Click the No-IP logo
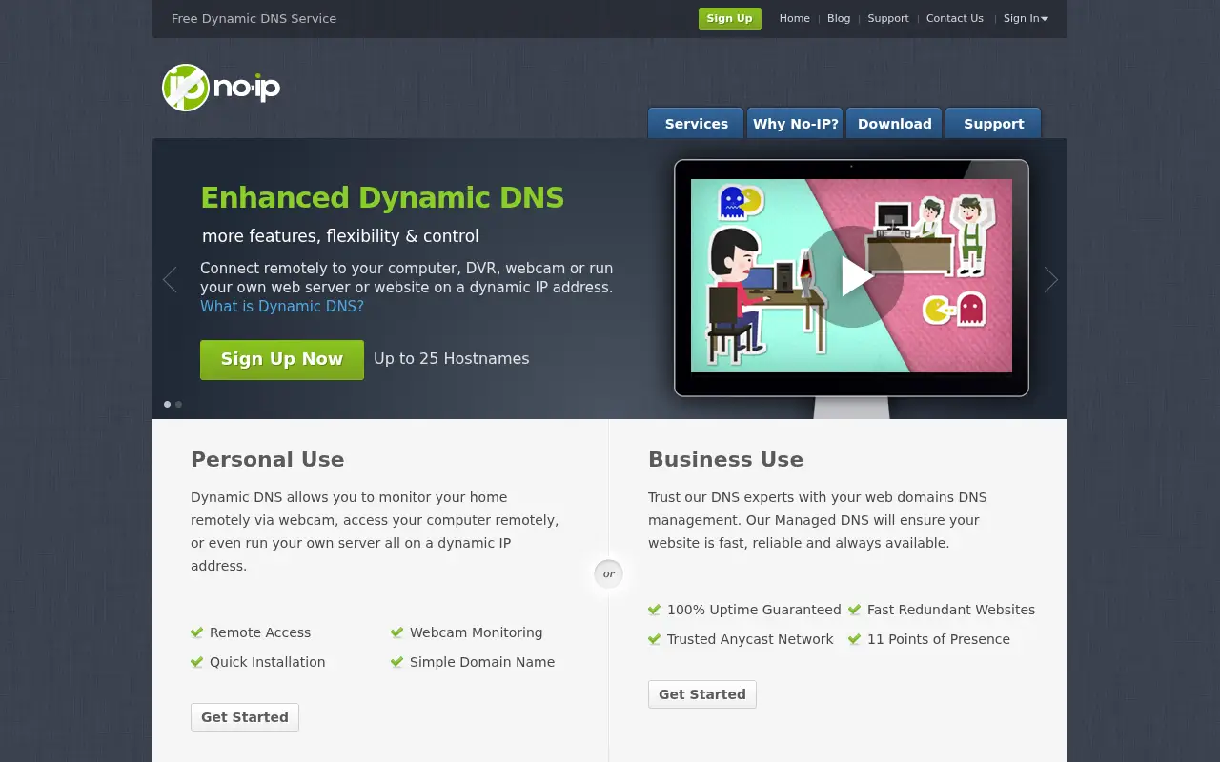 (221, 88)
